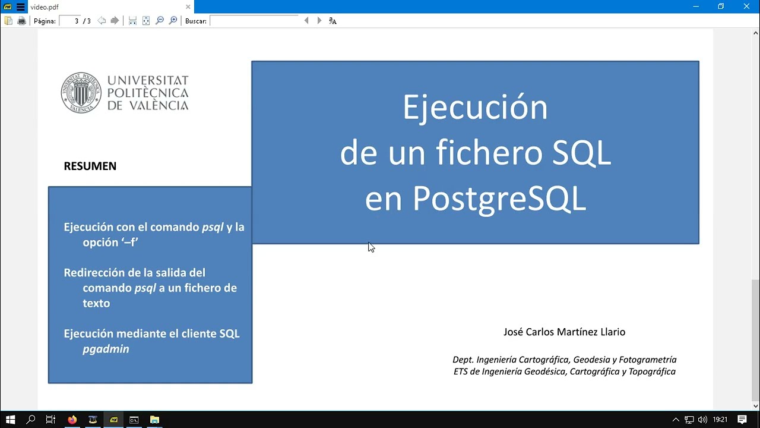Open Windows taskbar search

31,420
